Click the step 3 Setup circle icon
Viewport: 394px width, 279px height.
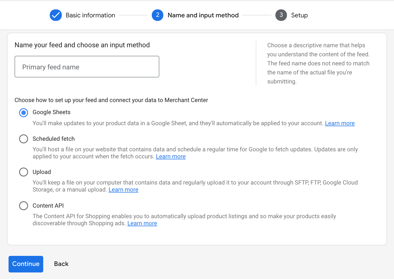pyautogui.click(x=281, y=15)
